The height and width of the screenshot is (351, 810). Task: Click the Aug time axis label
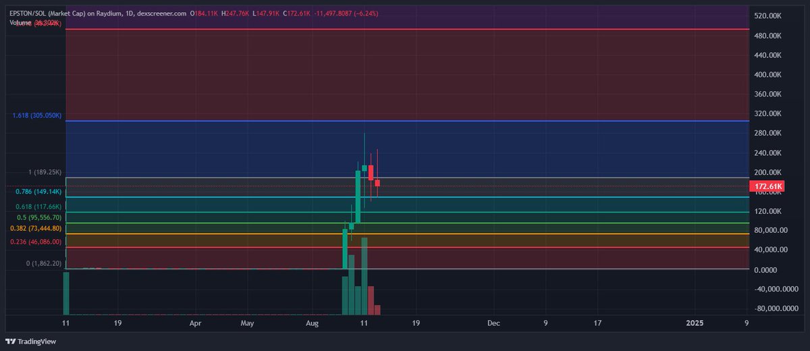pyautogui.click(x=312, y=323)
